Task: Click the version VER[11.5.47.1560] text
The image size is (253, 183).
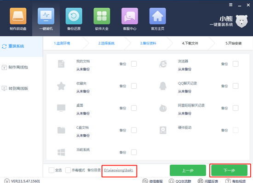Action: (x=25, y=181)
